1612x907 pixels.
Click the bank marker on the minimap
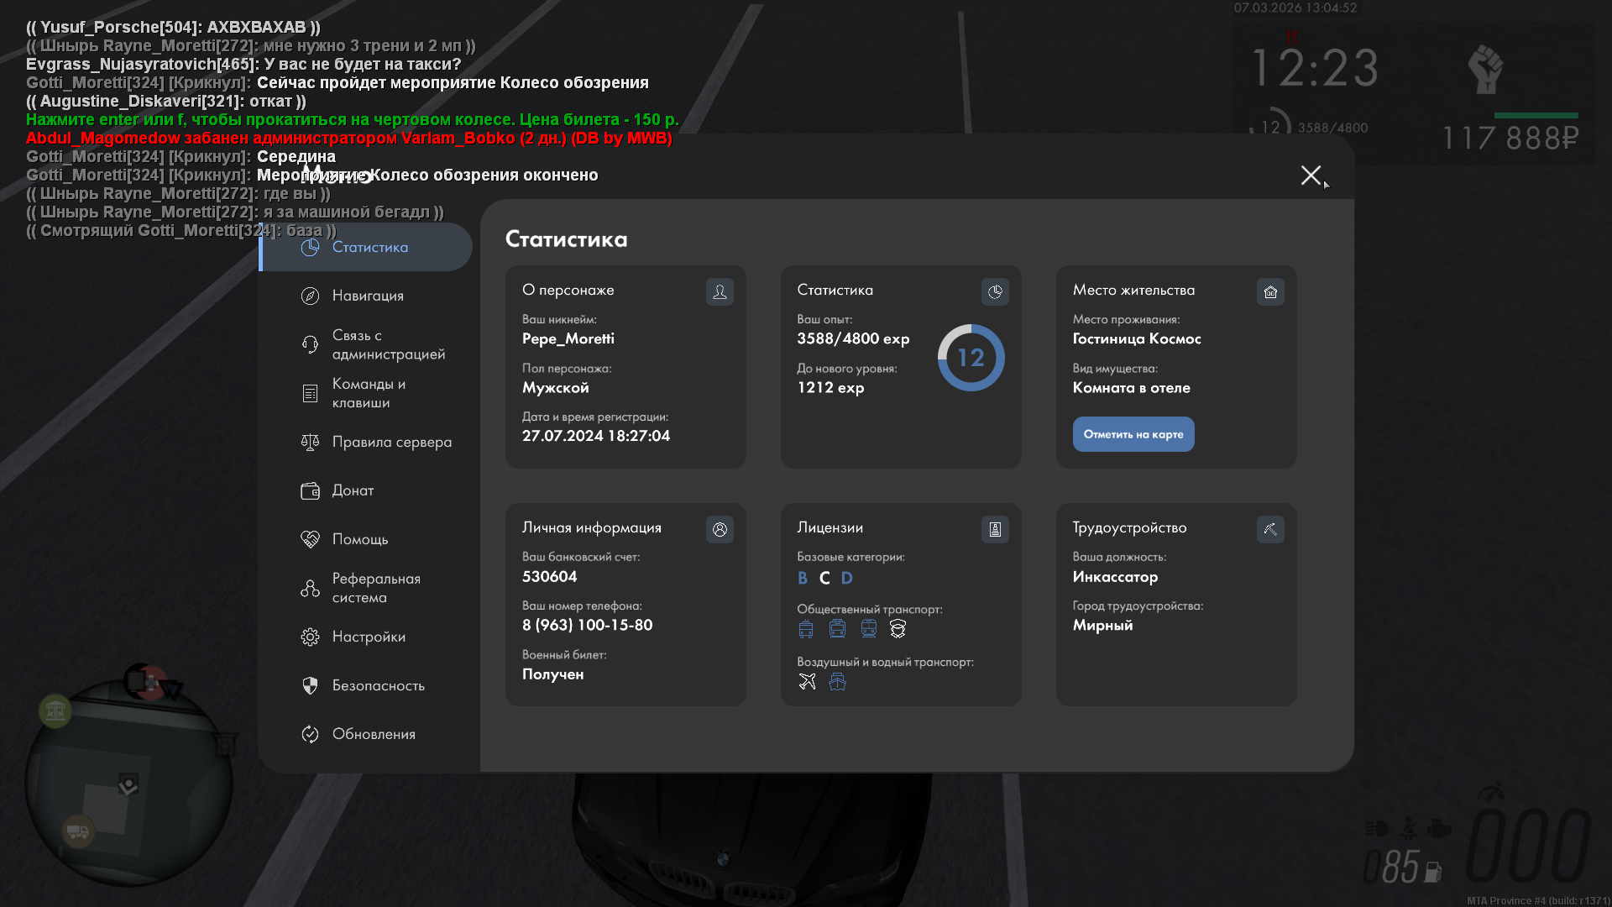point(55,711)
